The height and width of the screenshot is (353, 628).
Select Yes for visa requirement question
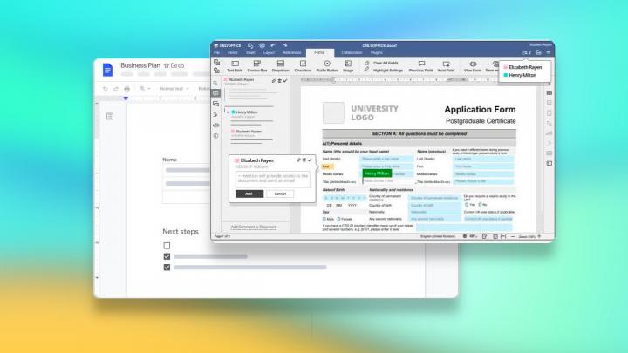coord(467,205)
